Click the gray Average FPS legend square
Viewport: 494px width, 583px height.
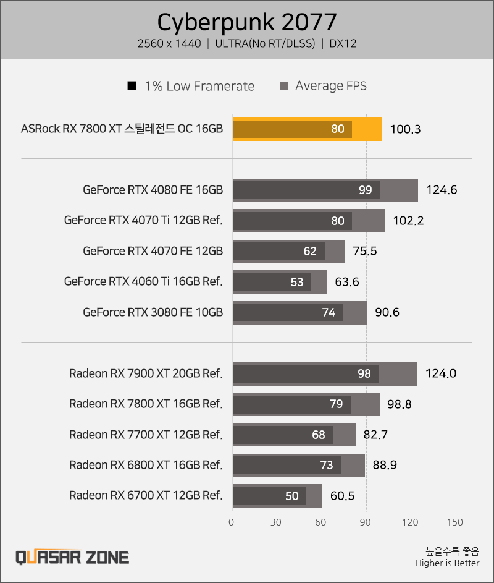pos(284,86)
